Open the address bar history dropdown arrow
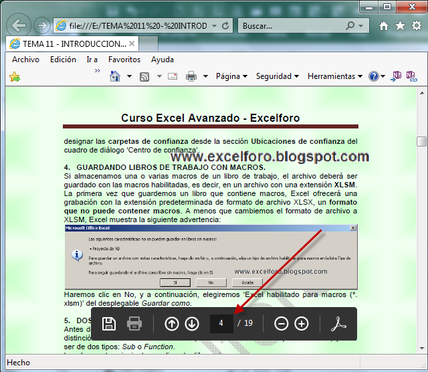This screenshot has height=372, width=428. (215, 26)
